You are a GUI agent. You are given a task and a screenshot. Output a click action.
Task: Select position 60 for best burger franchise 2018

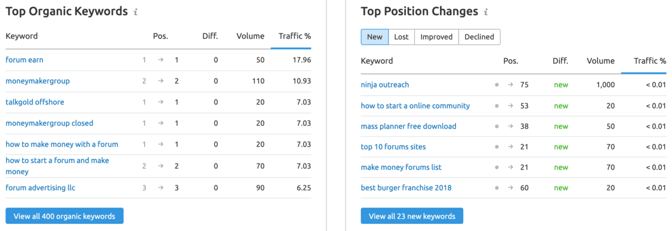click(524, 188)
